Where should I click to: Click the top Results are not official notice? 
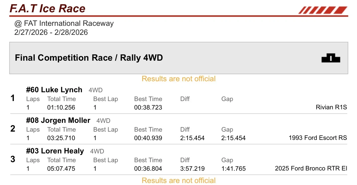tap(179, 79)
